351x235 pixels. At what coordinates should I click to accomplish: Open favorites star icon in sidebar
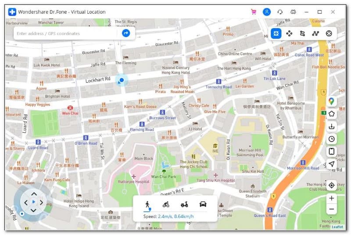coord(332,114)
